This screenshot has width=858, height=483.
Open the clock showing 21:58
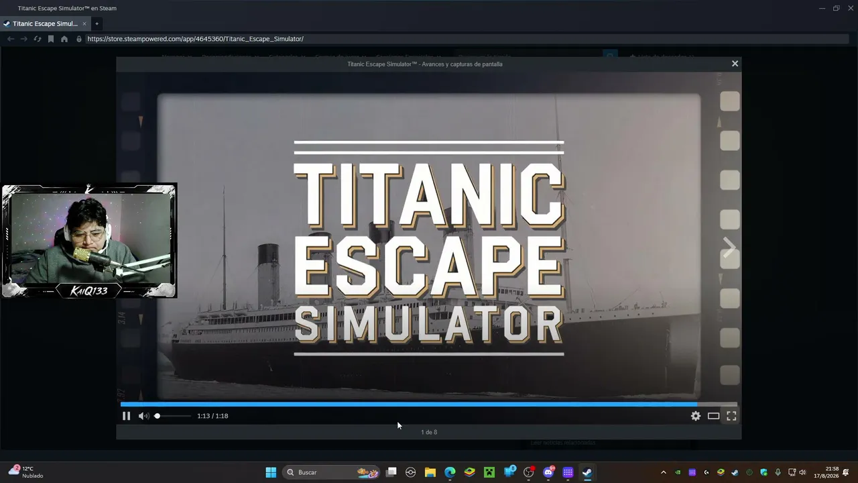click(826, 472)
